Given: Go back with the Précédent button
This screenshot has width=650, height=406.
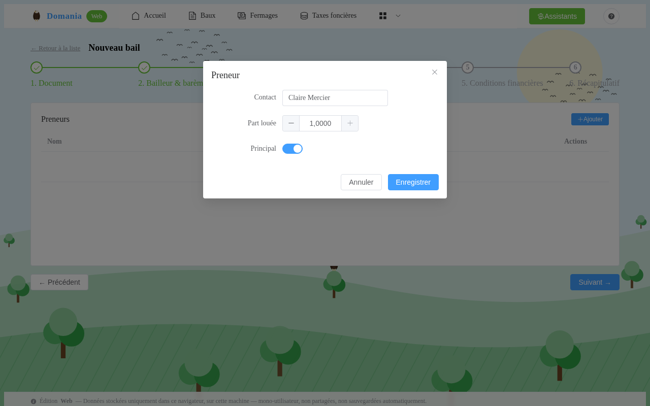Looking at the screenshot, I should click(59, 282).
